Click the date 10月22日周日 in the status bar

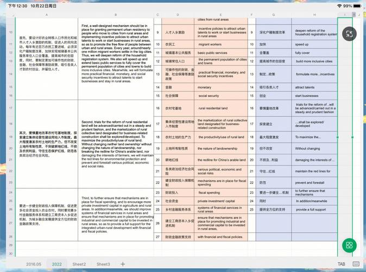43,6
